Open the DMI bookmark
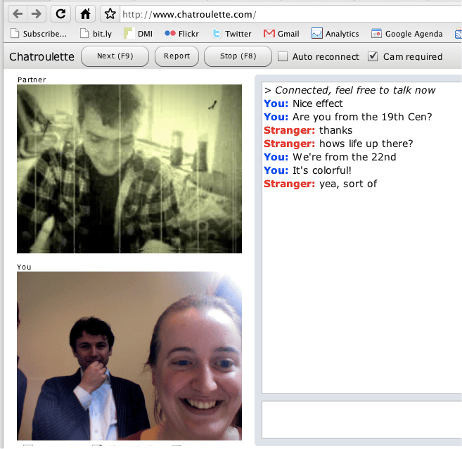The height and width of the screenshot is (449, 462). point(139,34)
